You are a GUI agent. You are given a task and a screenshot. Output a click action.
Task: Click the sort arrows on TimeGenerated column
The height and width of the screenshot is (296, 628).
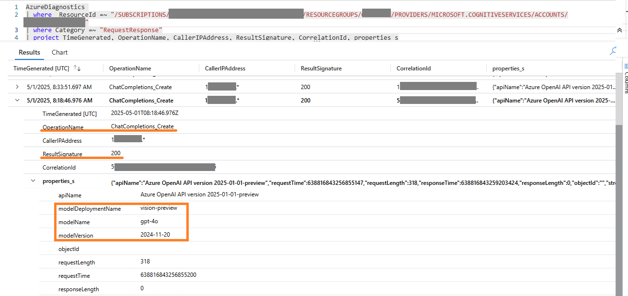pyautogui.click(x=77, y=68)
